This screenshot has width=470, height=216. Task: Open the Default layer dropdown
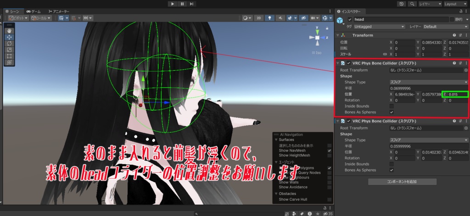(445, 27)
